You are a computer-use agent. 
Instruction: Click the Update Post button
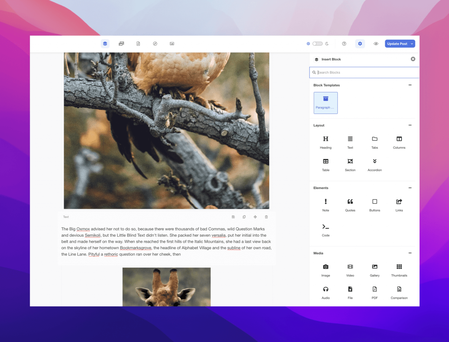pos(397,44)
